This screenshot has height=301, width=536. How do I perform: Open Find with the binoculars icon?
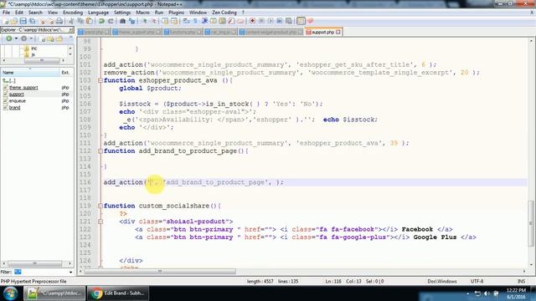click(x=122, y=21)
